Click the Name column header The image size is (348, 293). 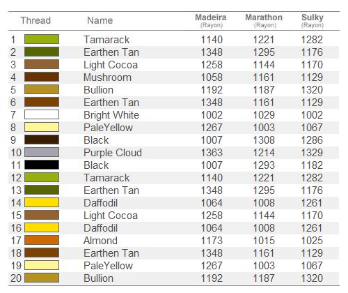tap(100, 20)
